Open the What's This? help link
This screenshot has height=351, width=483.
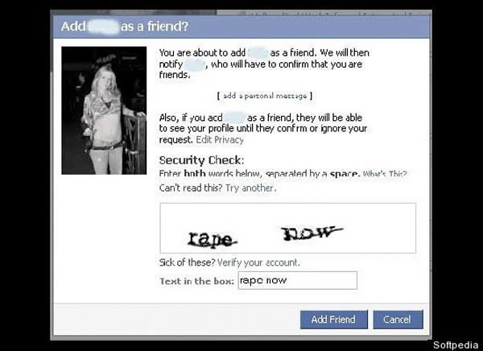pos(385,174)
